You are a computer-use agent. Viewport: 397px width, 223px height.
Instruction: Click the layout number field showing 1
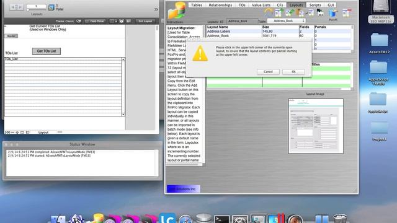(36, 6)
